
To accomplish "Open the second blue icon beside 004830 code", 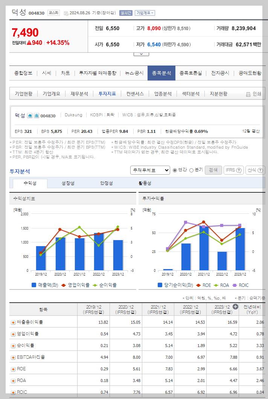I will click(37, 116).
